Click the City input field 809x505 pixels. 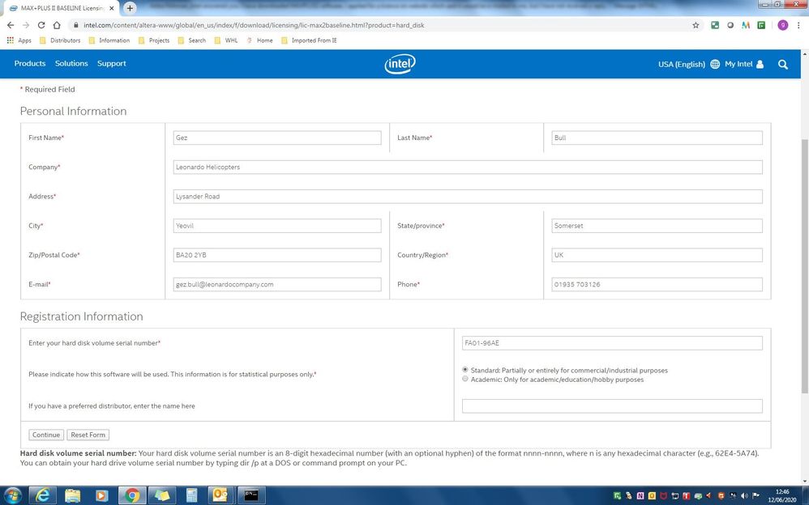click(277, 226)
